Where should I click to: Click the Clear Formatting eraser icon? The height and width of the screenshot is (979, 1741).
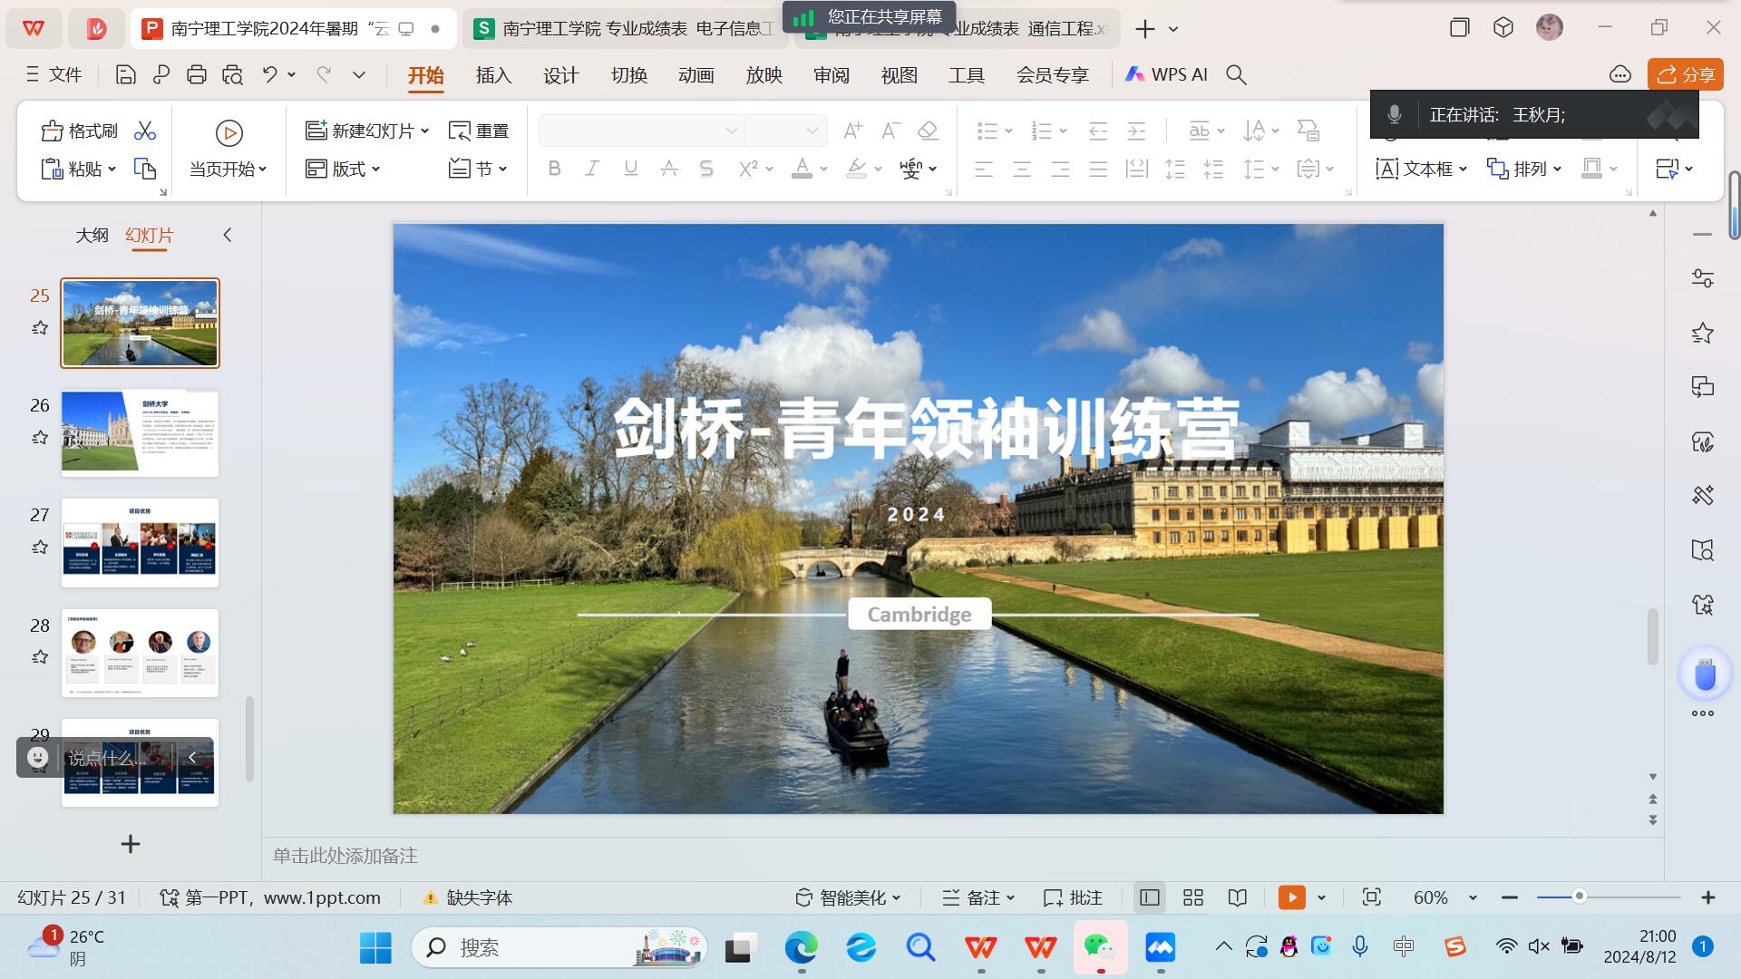(928, 131)
